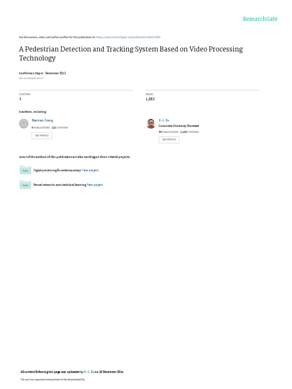Open the K.-L. Du author name link

[164, 120]
